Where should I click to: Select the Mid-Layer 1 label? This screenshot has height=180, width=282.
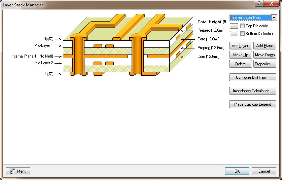[43, 45]
